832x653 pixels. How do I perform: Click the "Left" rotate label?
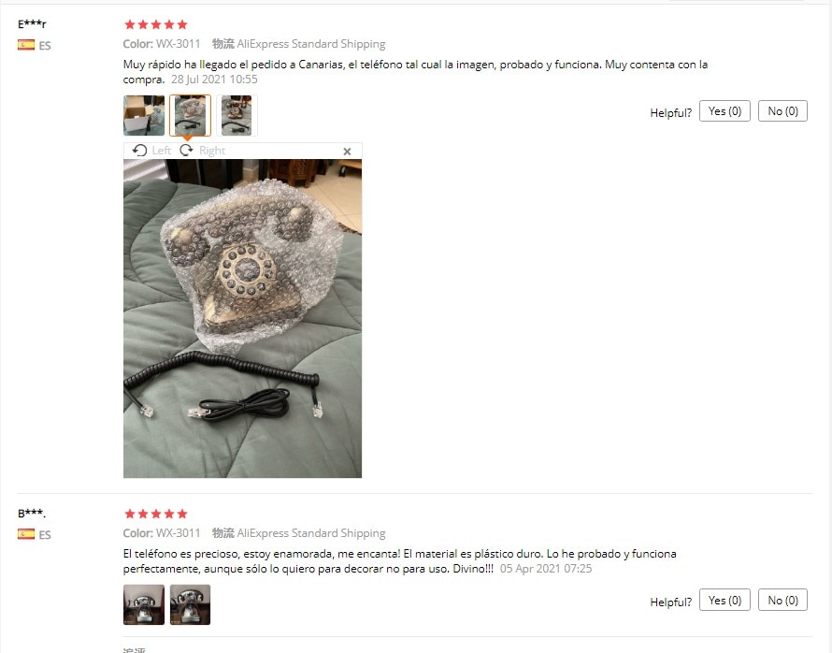pyautogui.click(x=162, y=151)
